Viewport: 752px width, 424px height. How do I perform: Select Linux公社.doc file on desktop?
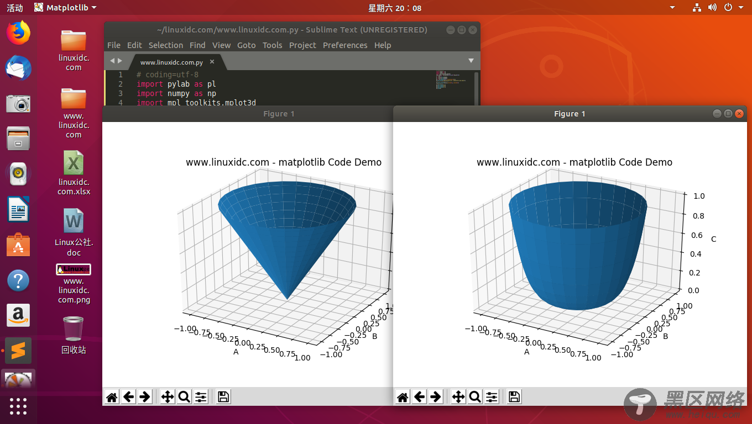(74, 232)
